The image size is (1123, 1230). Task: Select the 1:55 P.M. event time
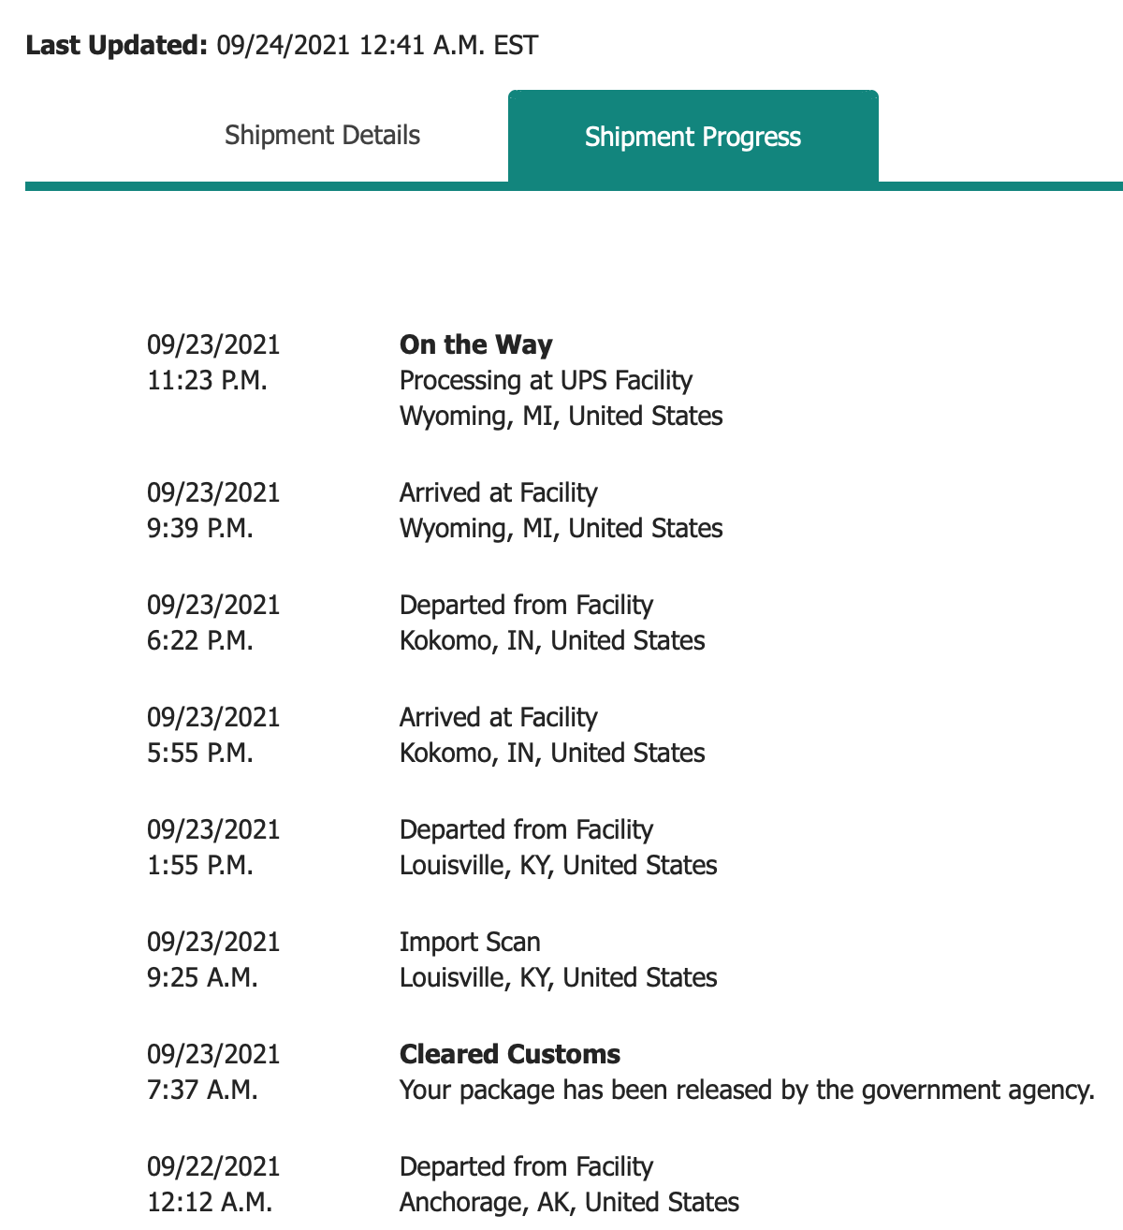tap(200, 865)
